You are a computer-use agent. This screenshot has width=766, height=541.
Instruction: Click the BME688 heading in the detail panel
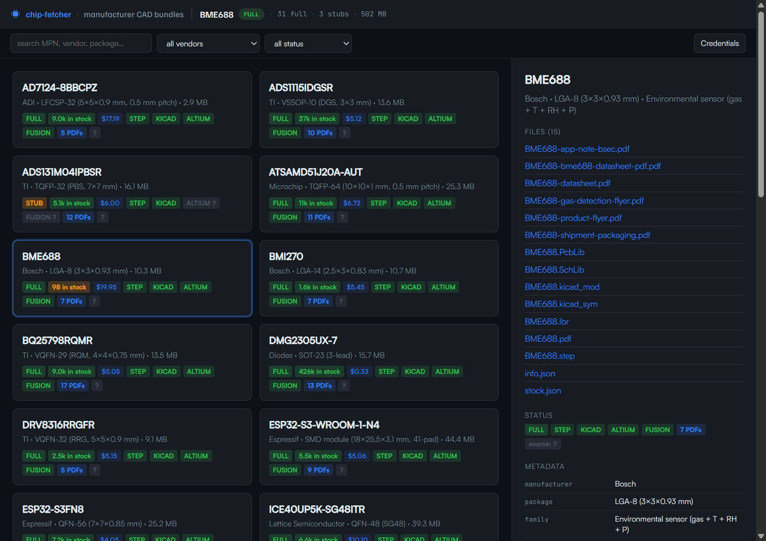pyautogui.click(x=548, y=80)
